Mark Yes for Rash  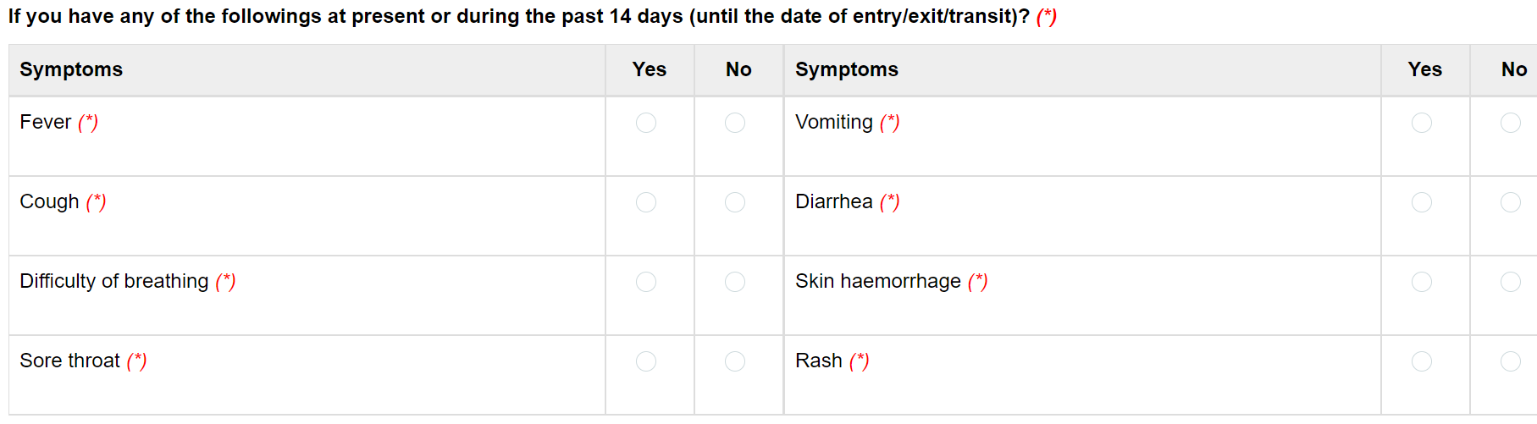pyautogui.click(x=1422, y=361)
